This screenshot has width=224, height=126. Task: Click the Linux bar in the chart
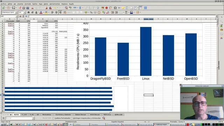(146, 51)
